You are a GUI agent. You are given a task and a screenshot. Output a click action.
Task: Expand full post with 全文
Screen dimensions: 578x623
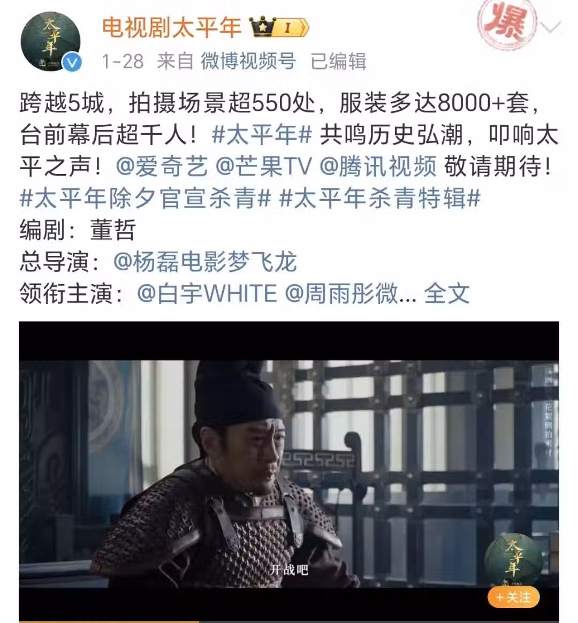[447, 294]
